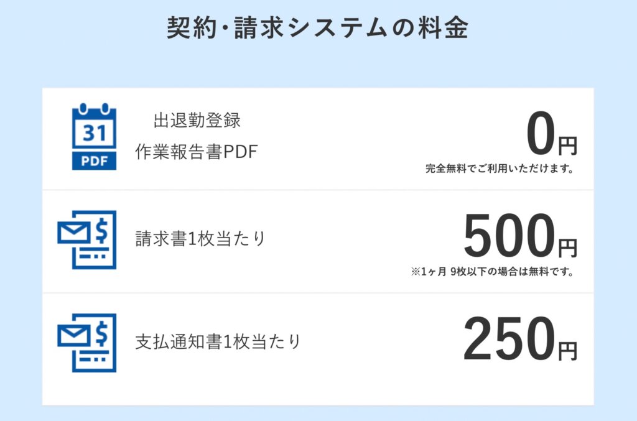Select the 250円 price
Screen dimensions: 637x421
point(520,343)
